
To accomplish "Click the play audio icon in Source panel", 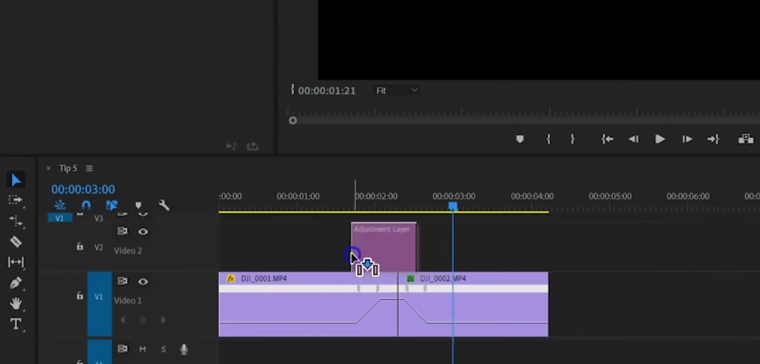I will pos(232,146).
